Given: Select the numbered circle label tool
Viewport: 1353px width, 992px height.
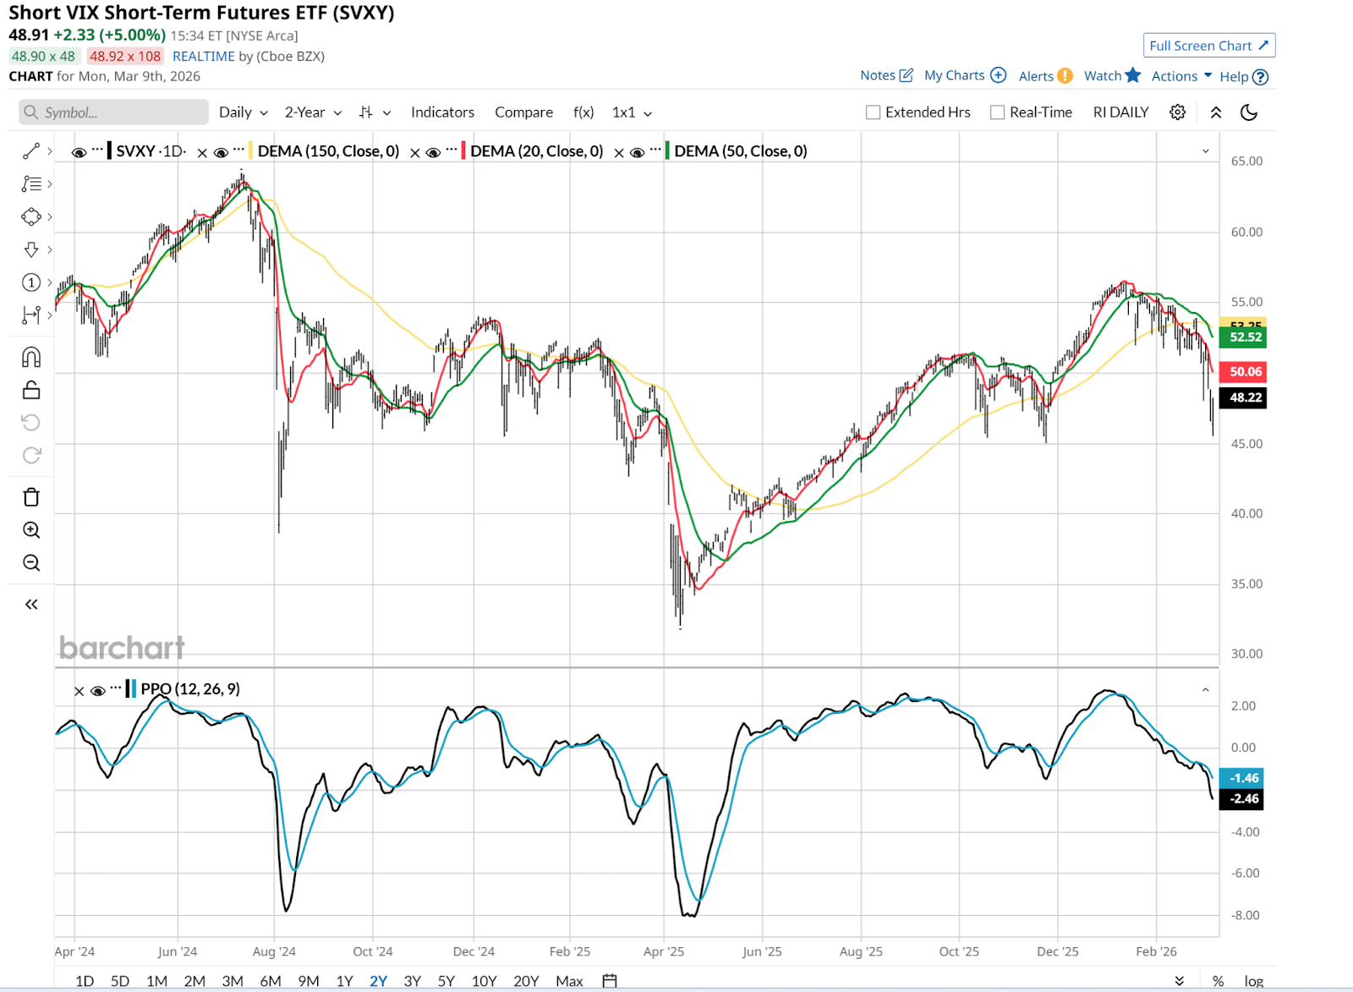Looking at the screenshot, I should pos(31,282).
